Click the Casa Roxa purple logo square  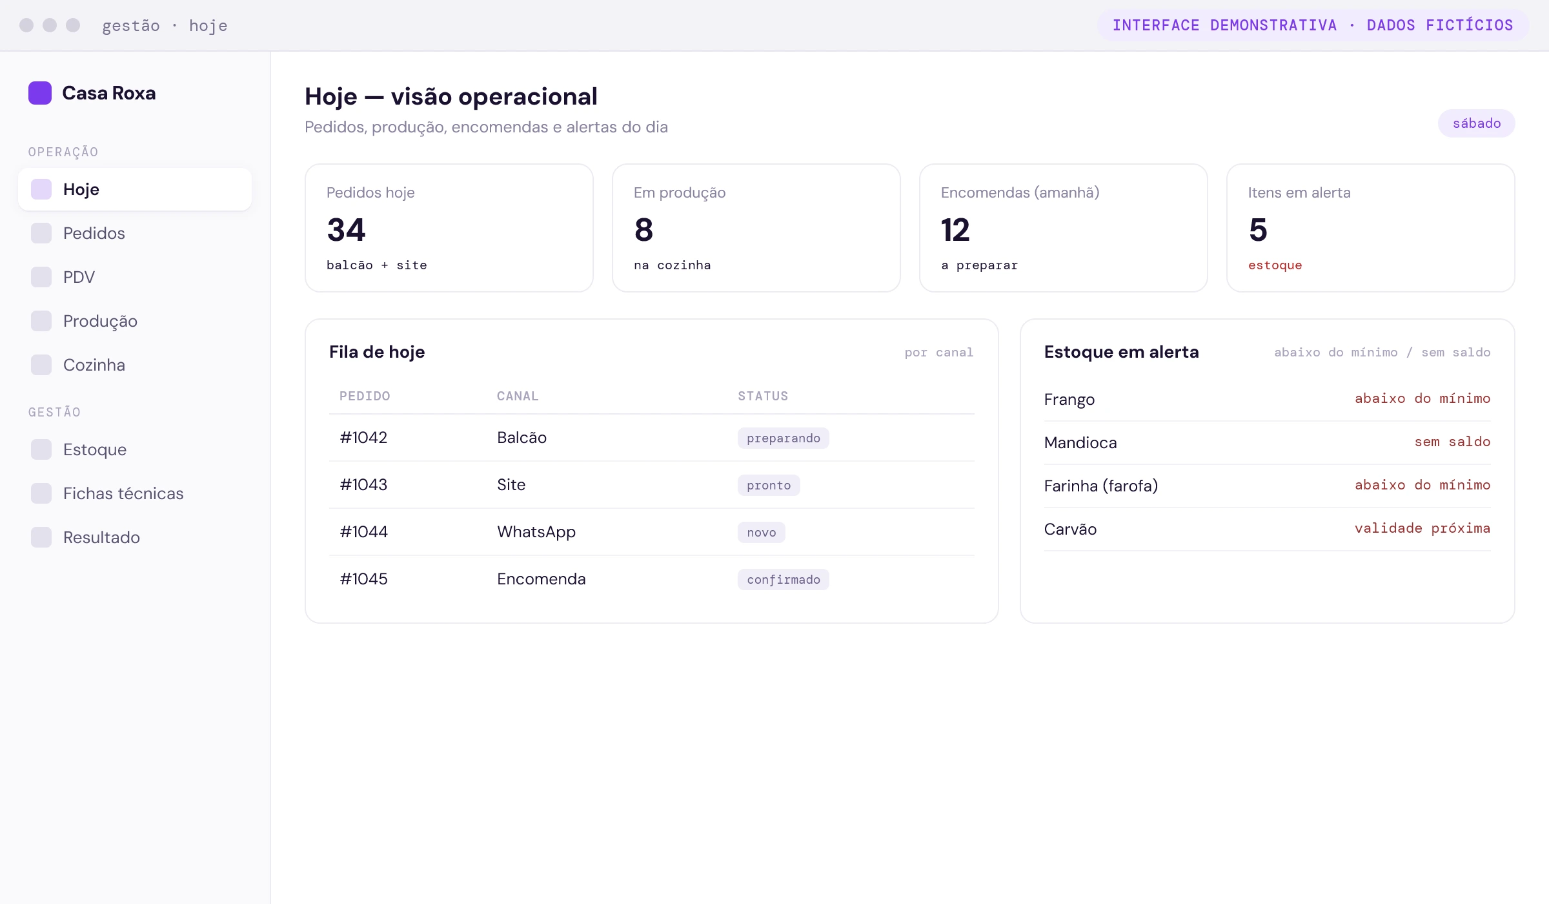[40, 93]
